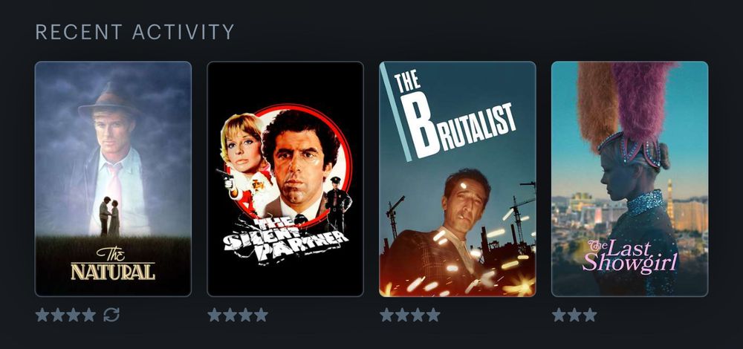Viewport: 743px width, 349px height.
Task: Open the Recent Activity section heading
Action: coord(134,32)
